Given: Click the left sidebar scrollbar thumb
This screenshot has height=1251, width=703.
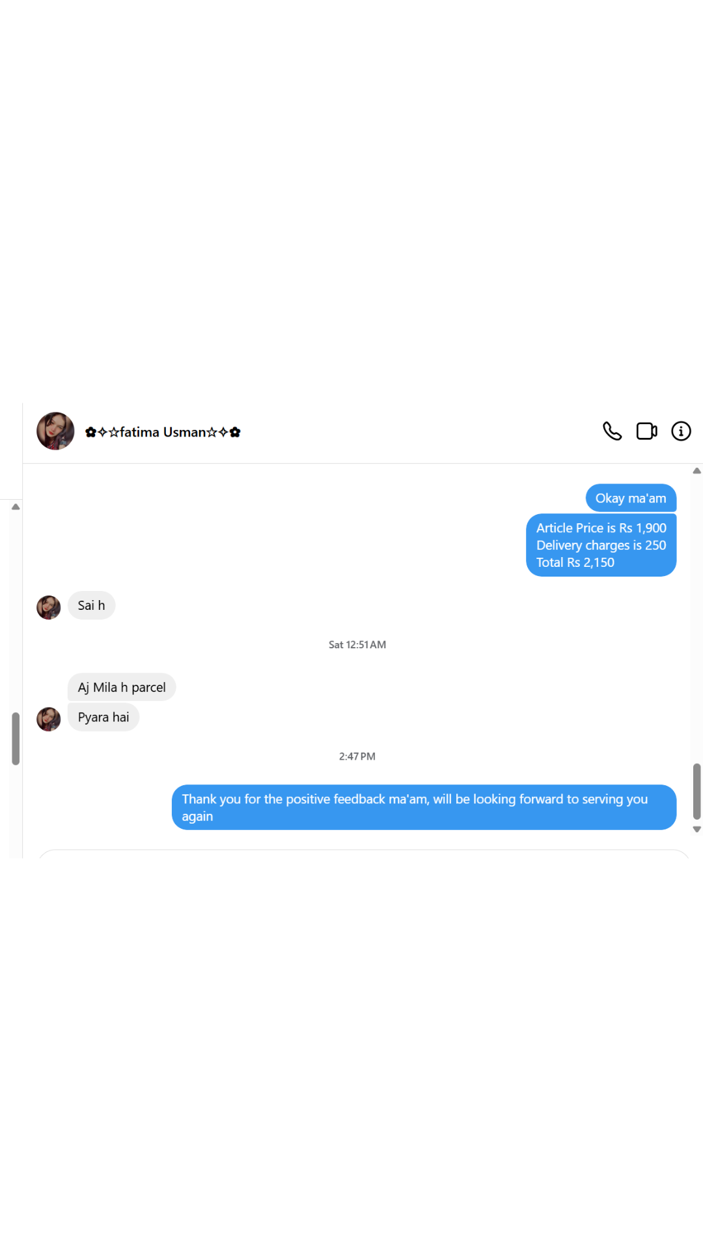Looking at the screenshot, I should (16, 738).
